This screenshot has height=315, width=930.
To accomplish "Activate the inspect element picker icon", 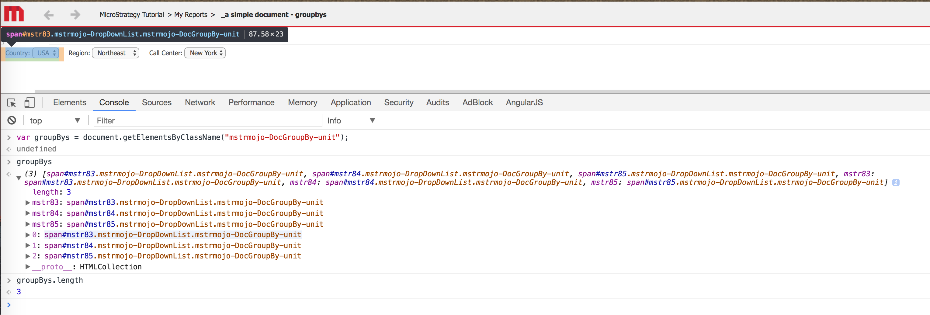I will coord(12,103).
